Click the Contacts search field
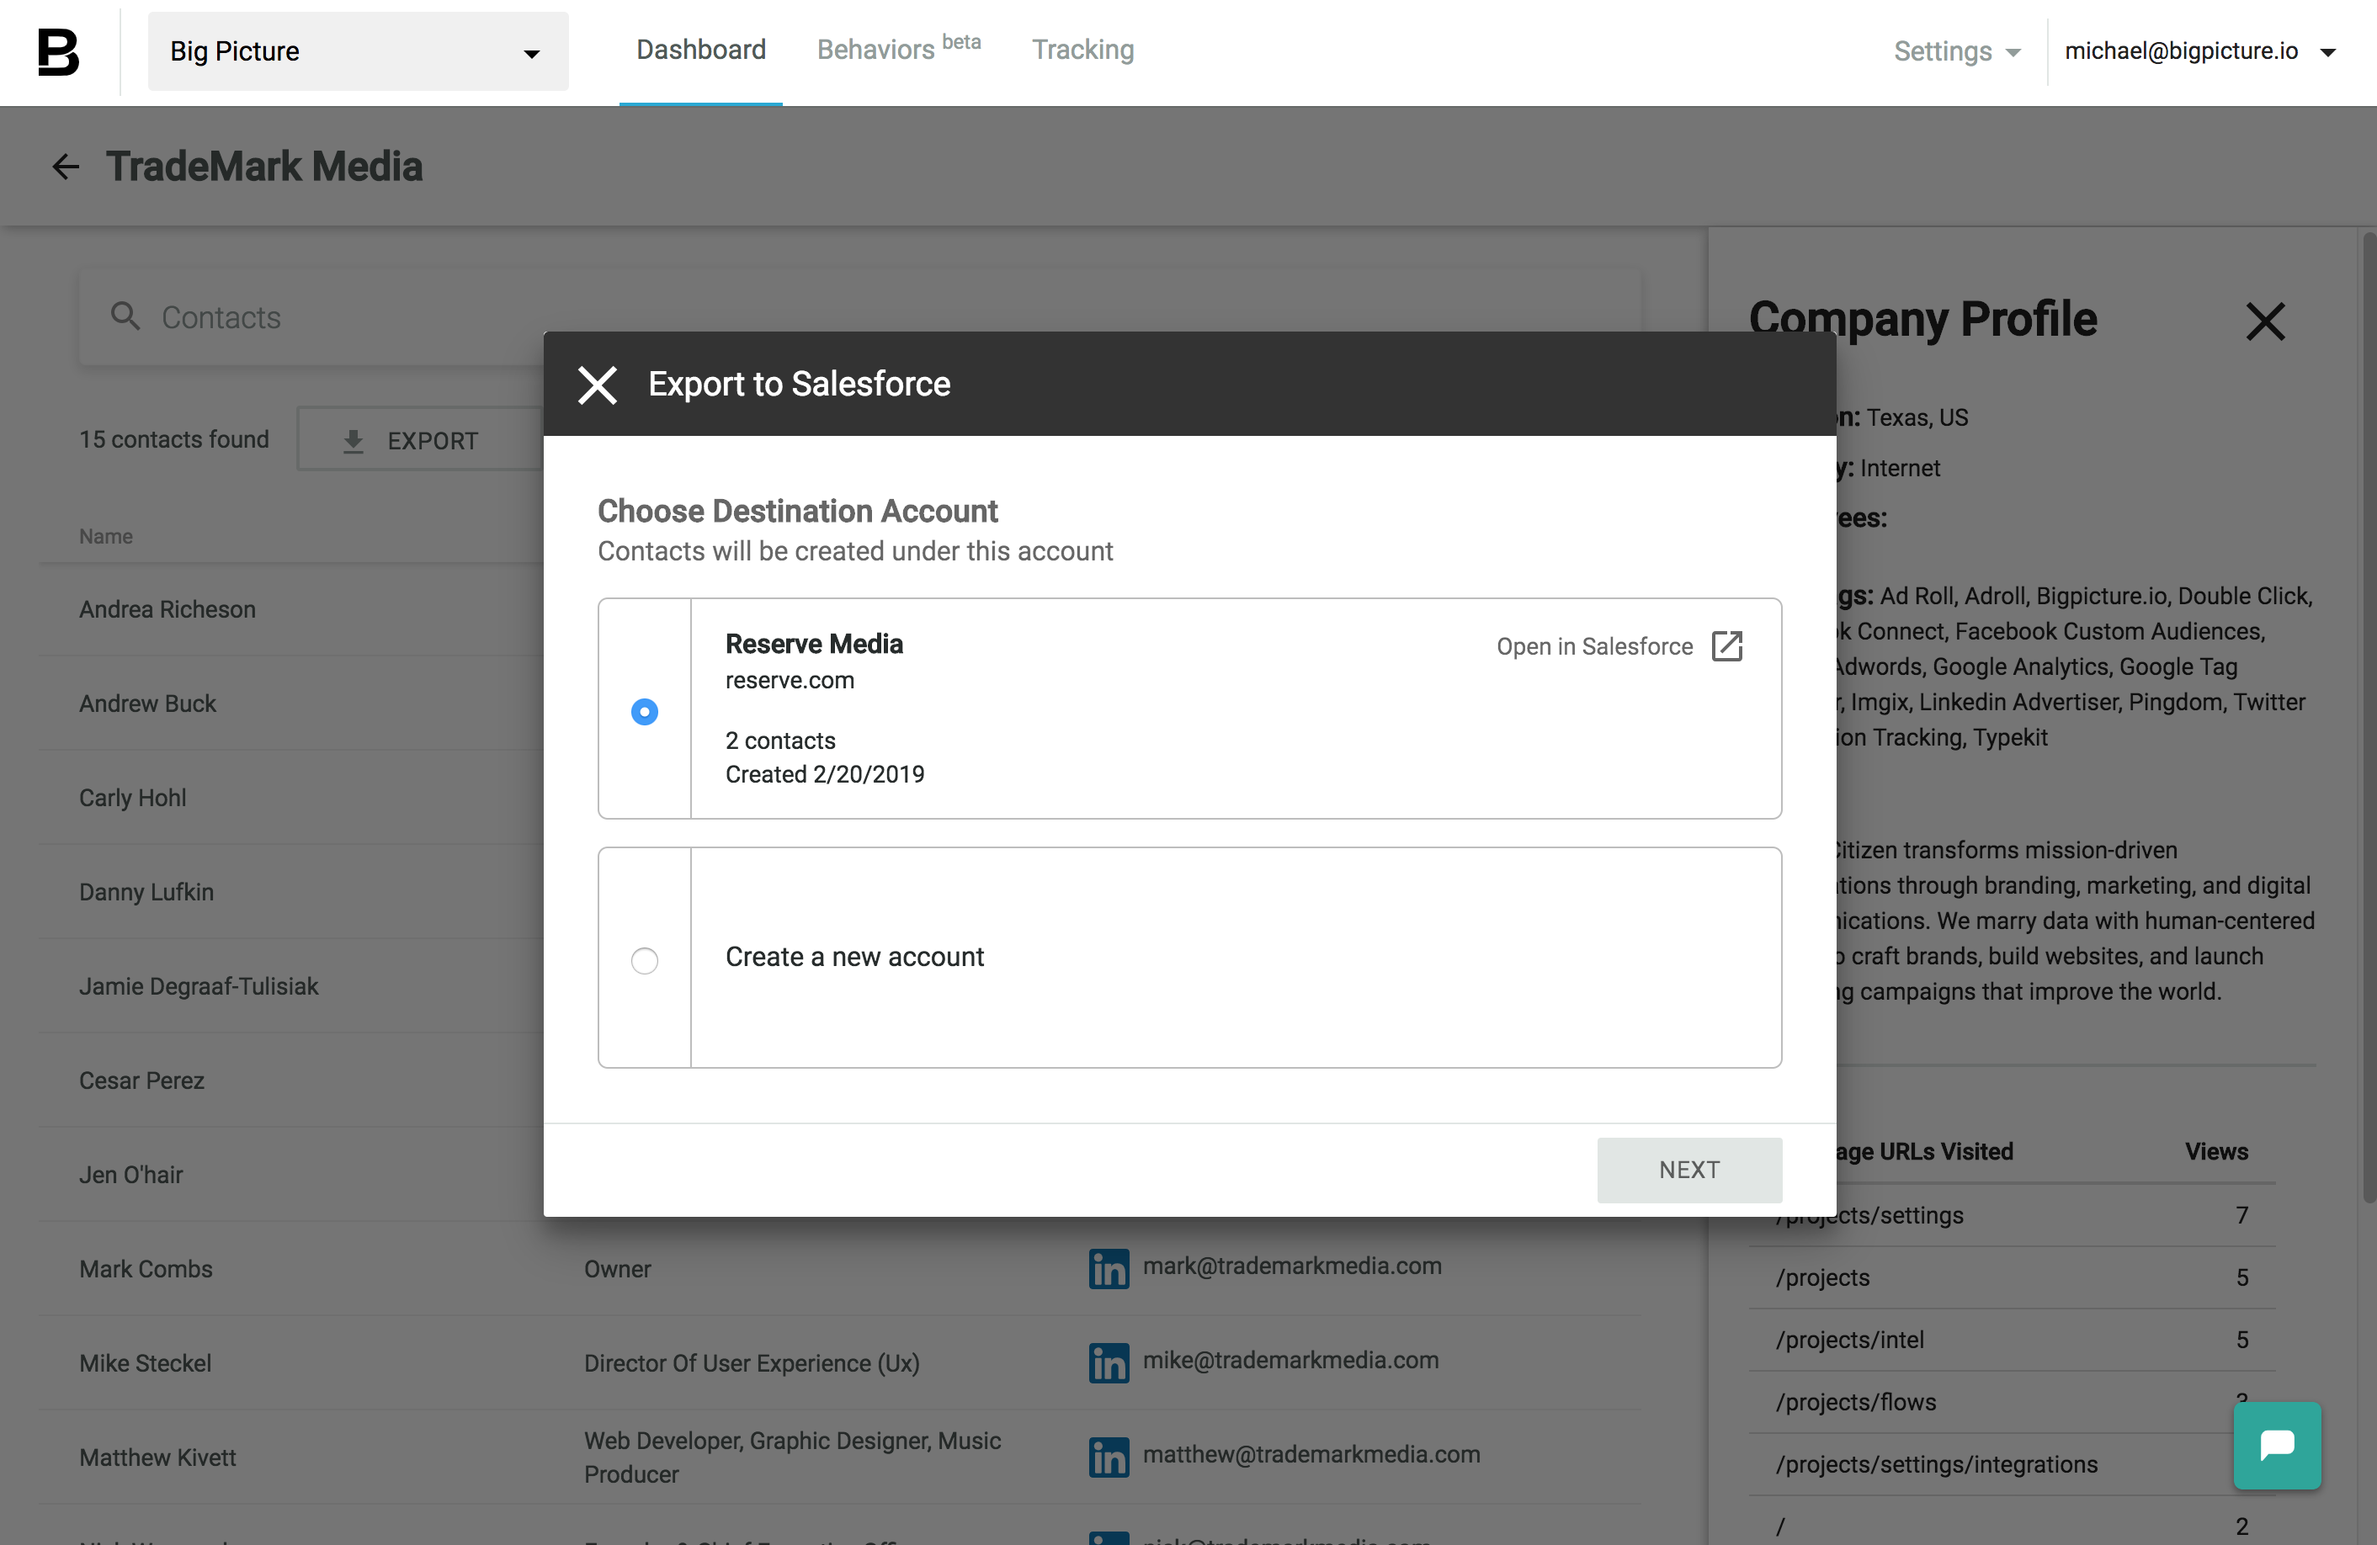Viewport: 2377px width, 1545px height. click(859, 316)
